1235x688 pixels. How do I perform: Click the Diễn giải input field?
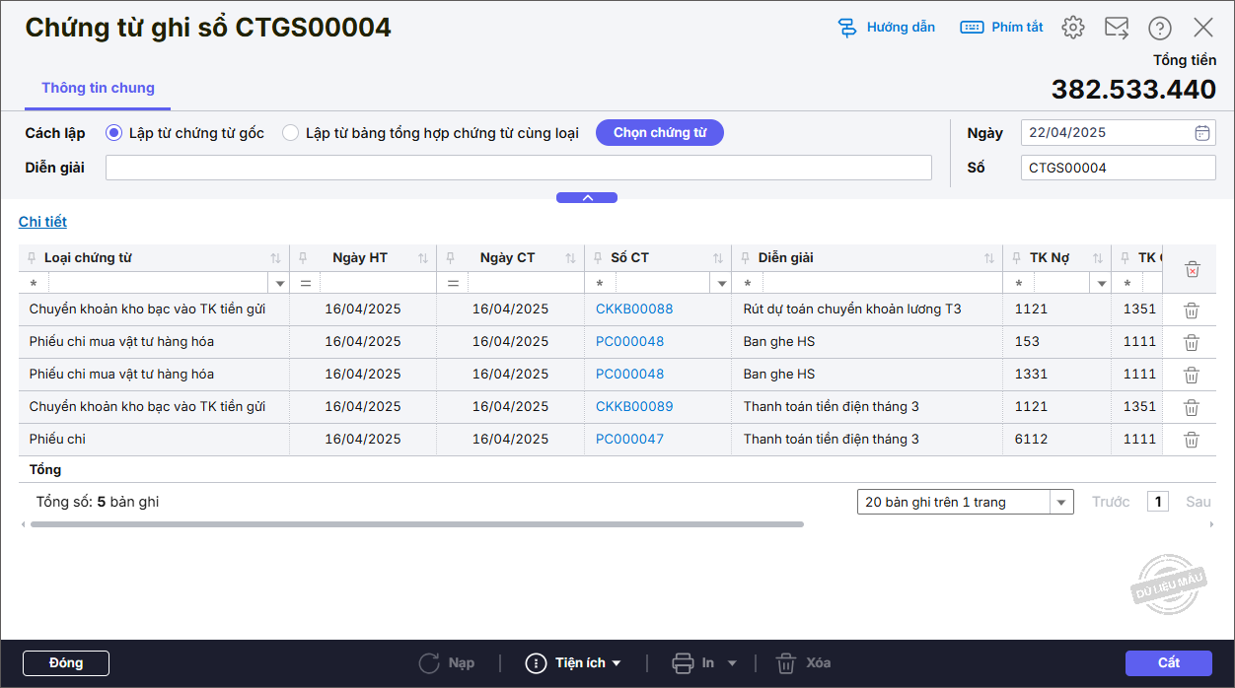click(518, 168)
